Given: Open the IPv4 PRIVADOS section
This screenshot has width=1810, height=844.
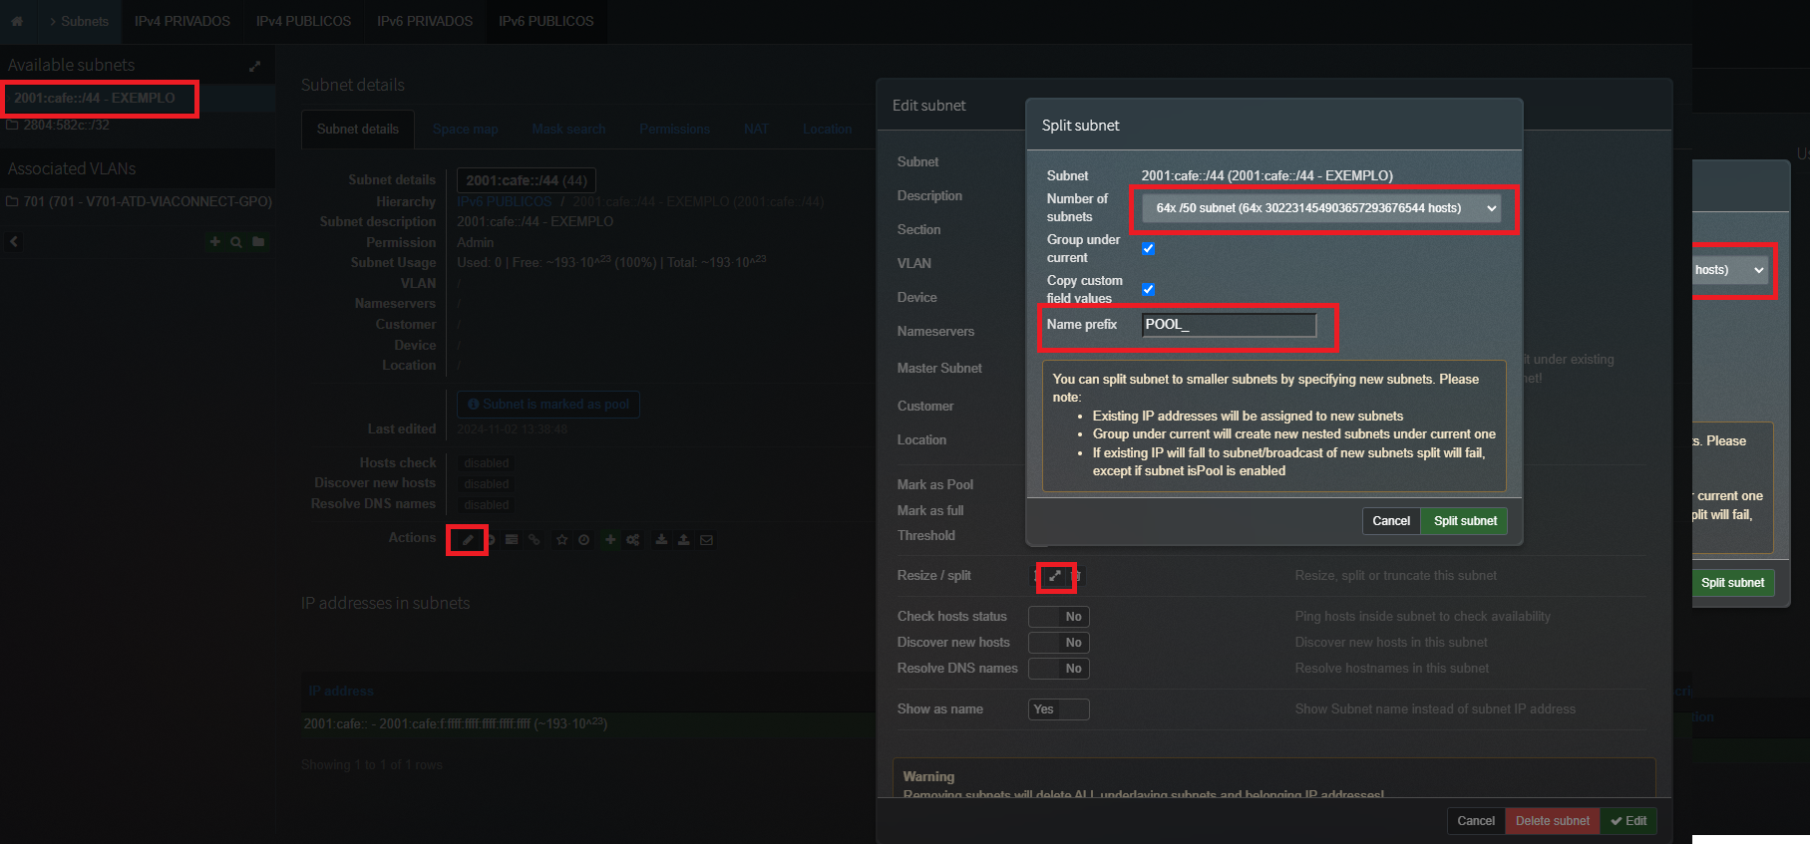Looking at the screenshot, I should 182,21.
